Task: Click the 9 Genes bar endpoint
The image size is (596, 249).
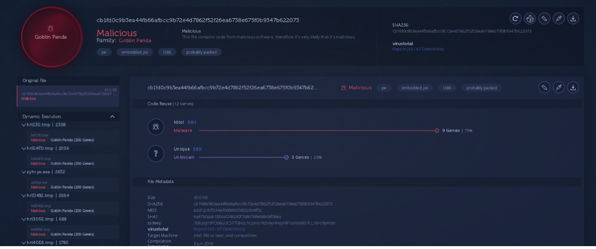Action: click(437, 131)
